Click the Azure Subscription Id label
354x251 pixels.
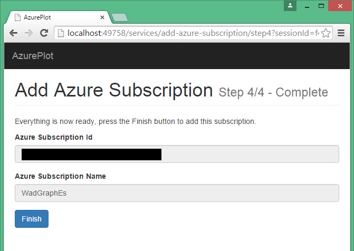tap(54, 138)
